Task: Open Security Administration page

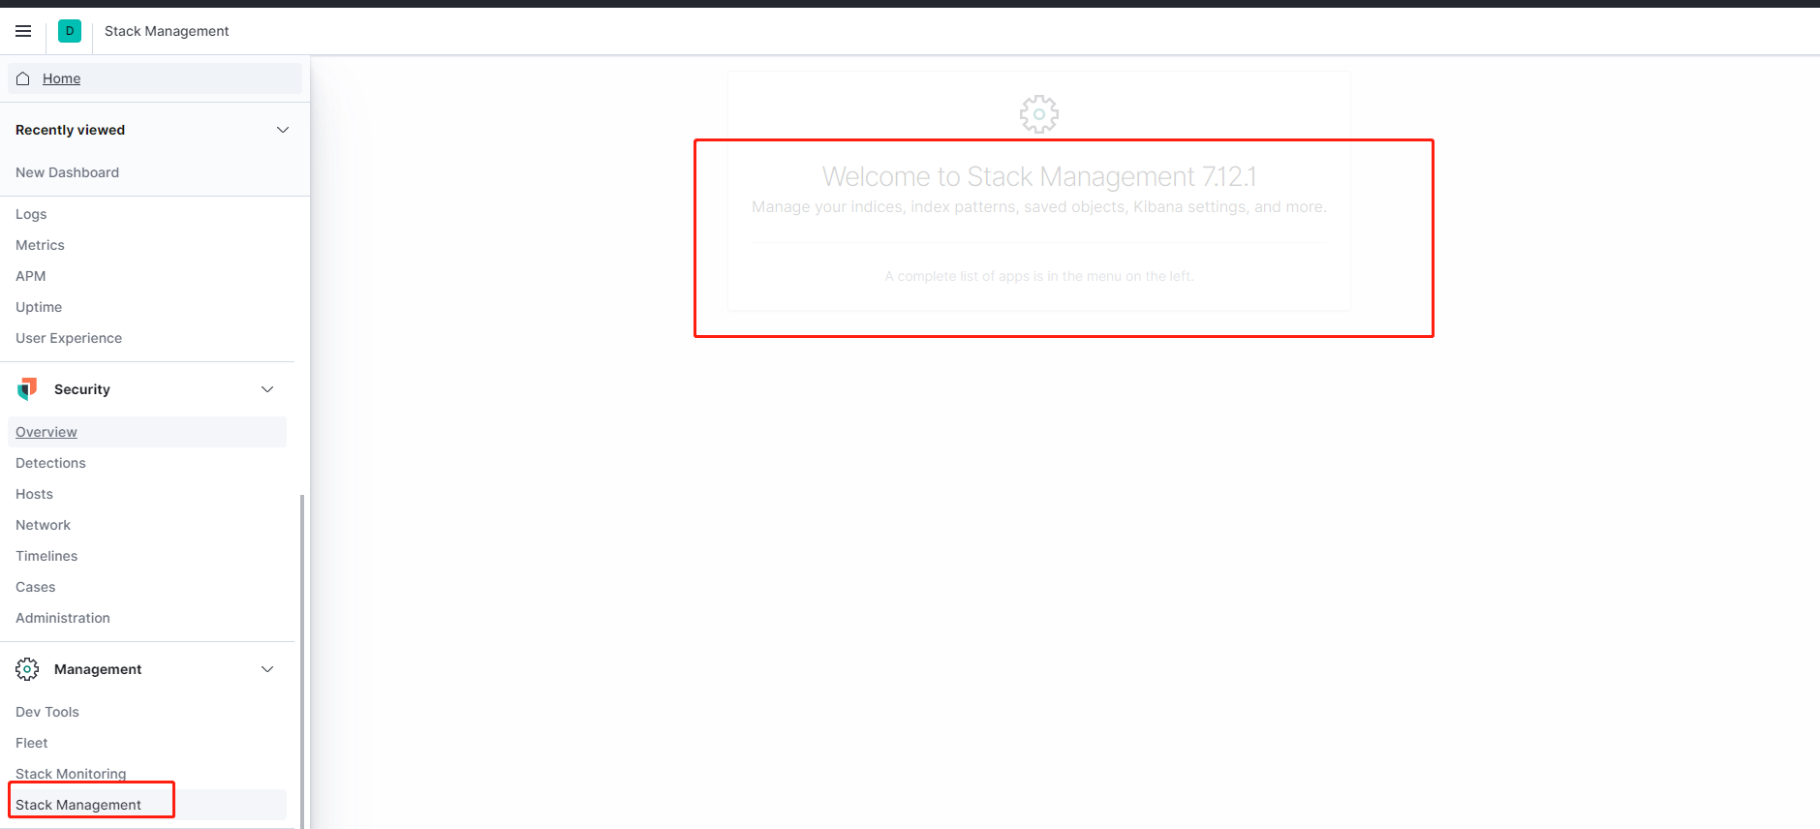Action: pyautogui.click(x=63, y=618)
